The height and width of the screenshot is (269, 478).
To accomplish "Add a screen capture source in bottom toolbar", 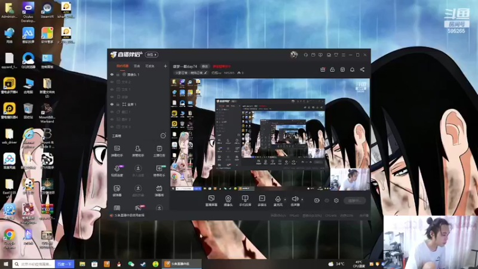I will (212, 201).
